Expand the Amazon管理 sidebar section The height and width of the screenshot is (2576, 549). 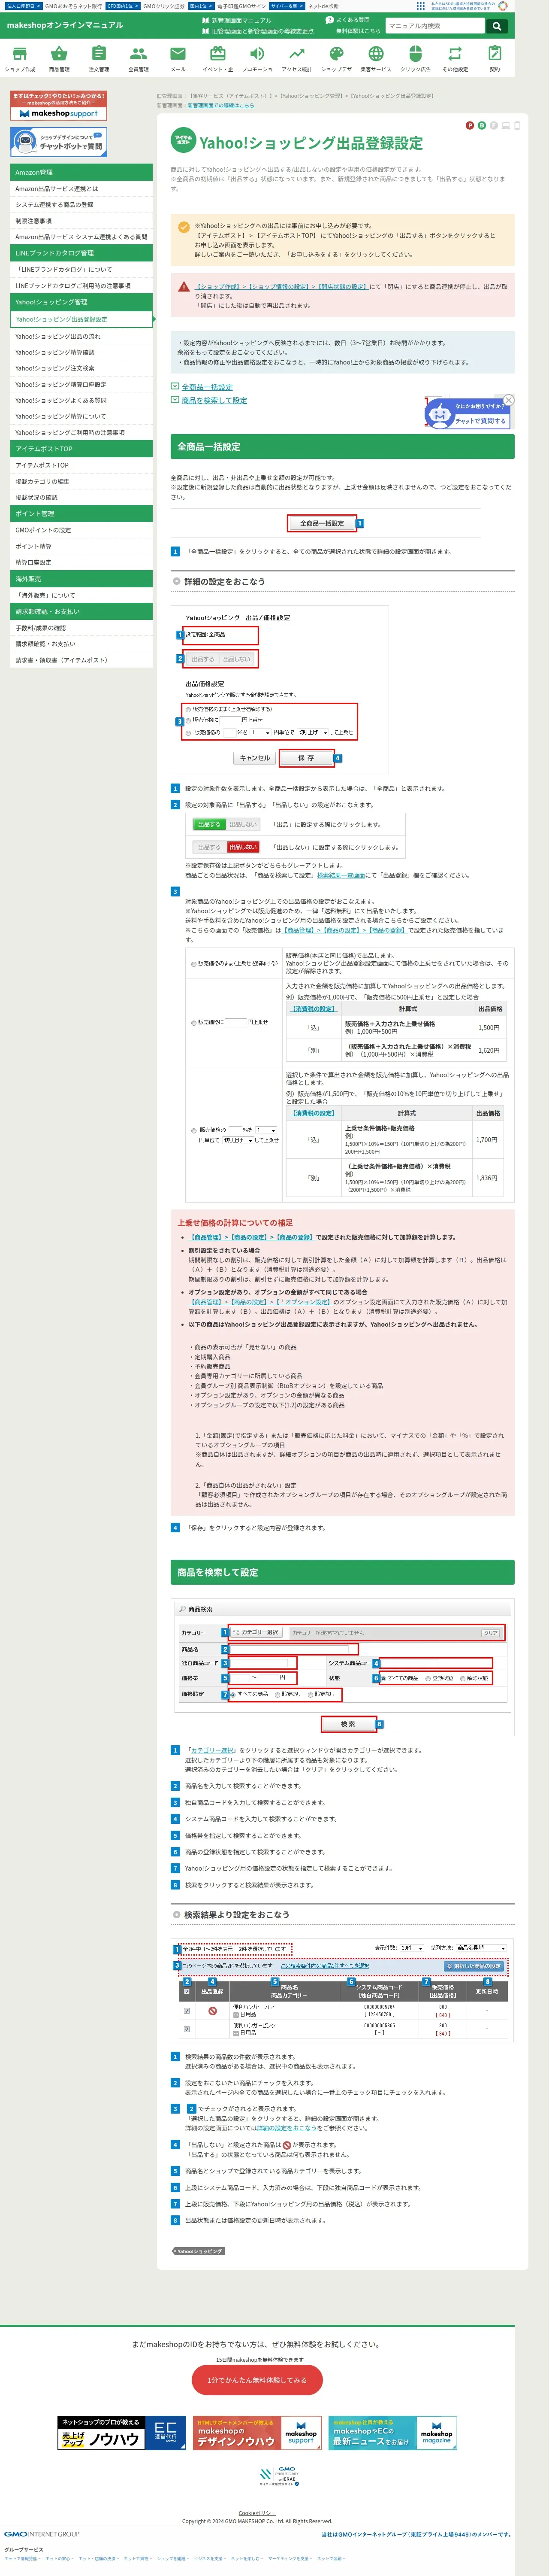click(82, 173)
